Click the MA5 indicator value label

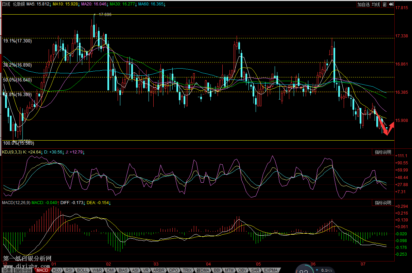point(38,4)
